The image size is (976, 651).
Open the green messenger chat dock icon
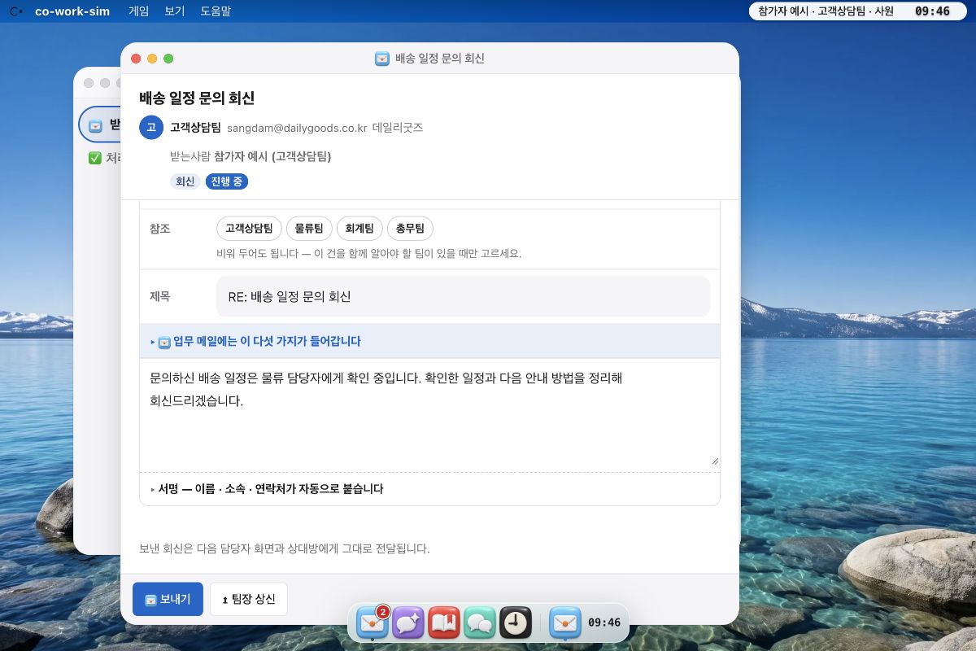click(x=480, y=624)
